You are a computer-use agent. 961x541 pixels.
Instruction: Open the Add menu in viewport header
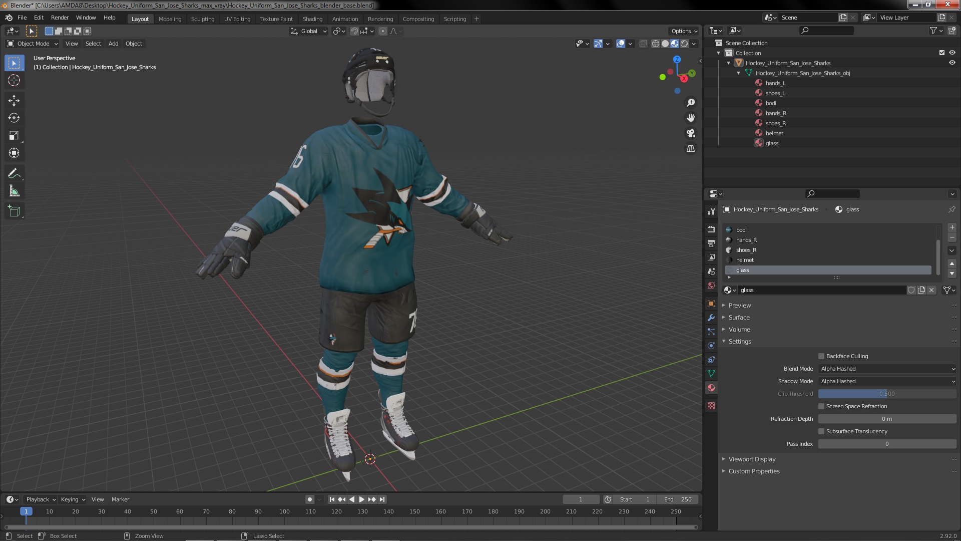click(x=114, y=44)
